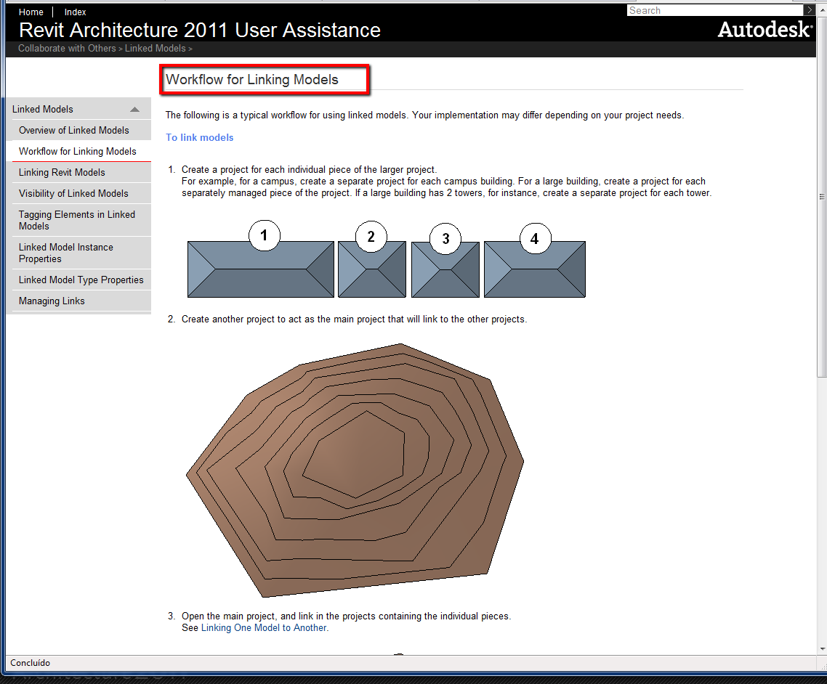Click the scrollbar down arrow
Image resolution: width=827 pixels, height=684 pixels.
click(822, 649)
